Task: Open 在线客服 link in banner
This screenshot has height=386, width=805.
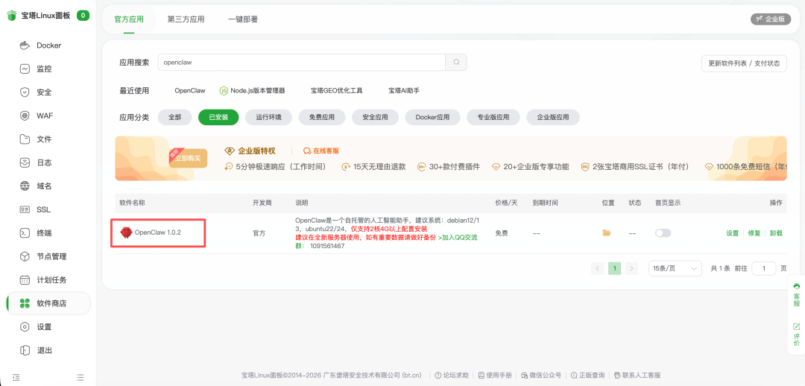Action: tap(321, 151)
